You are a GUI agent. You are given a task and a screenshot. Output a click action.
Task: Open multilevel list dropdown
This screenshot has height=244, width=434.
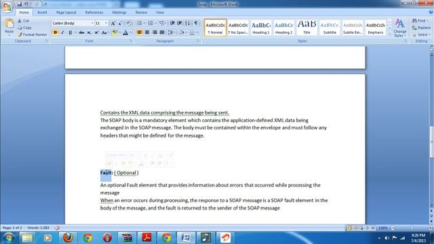(x=165, y=23)
